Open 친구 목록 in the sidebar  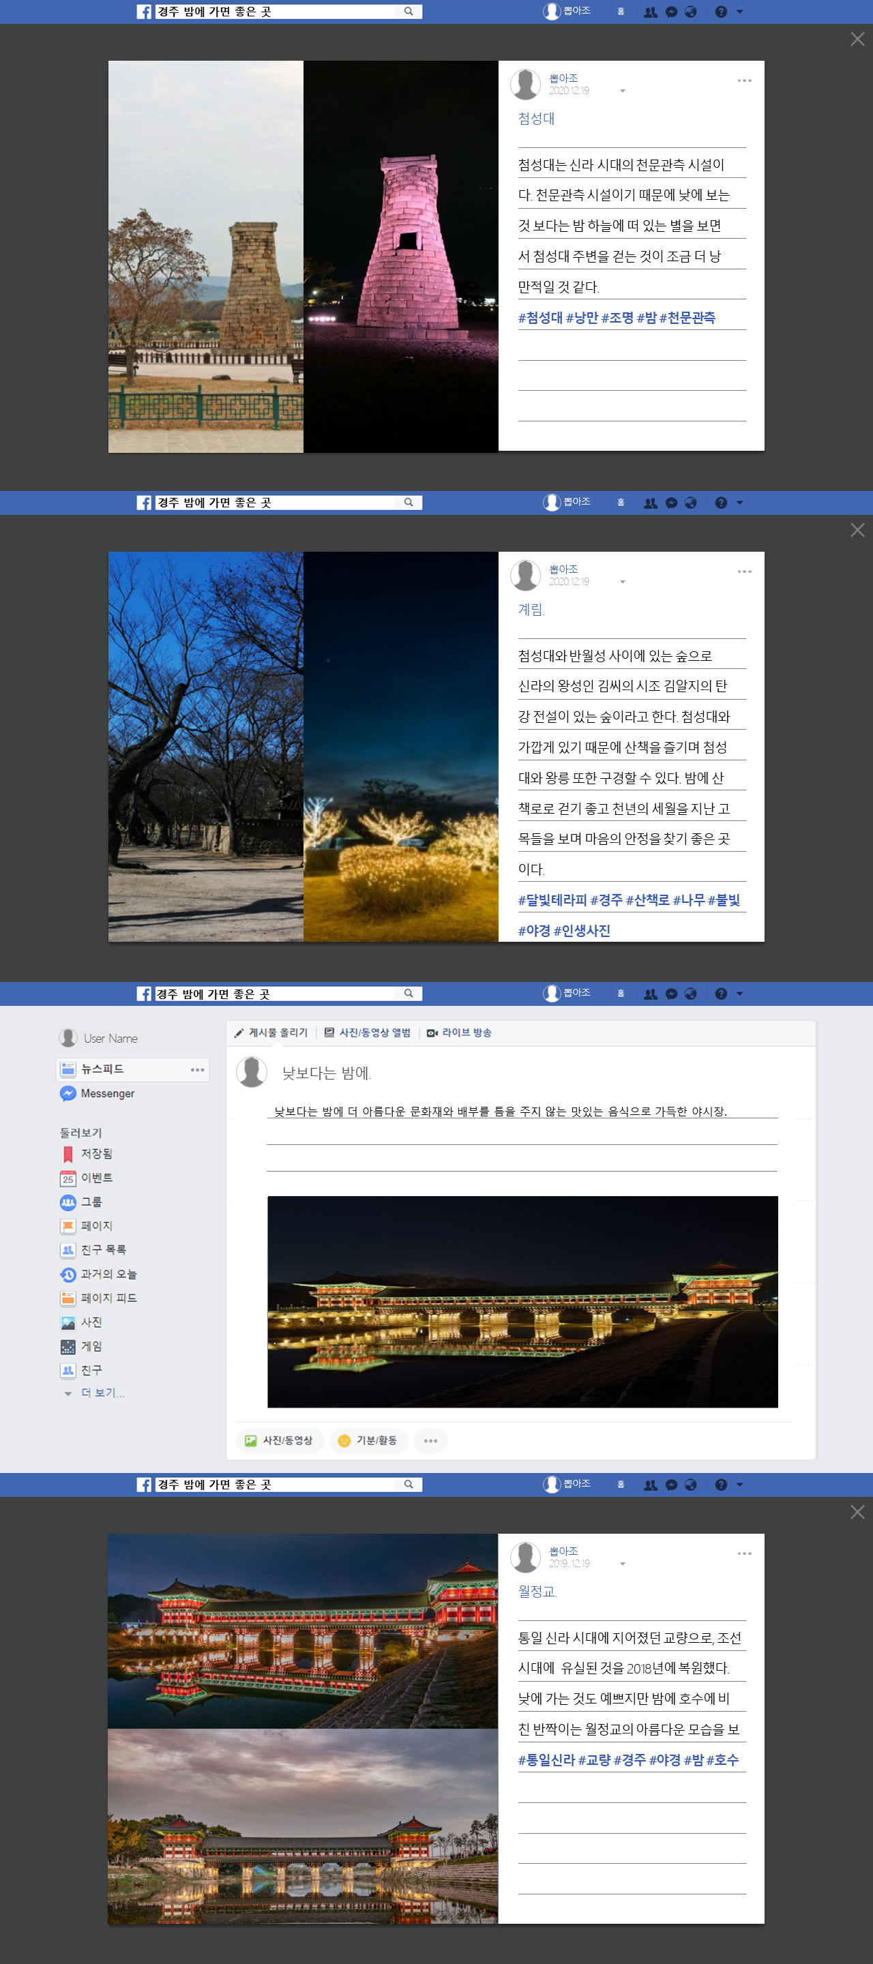[x=103, y=1249]
